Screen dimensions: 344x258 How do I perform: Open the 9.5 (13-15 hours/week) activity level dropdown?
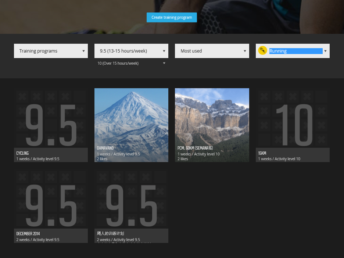click(x=132, y=51)
